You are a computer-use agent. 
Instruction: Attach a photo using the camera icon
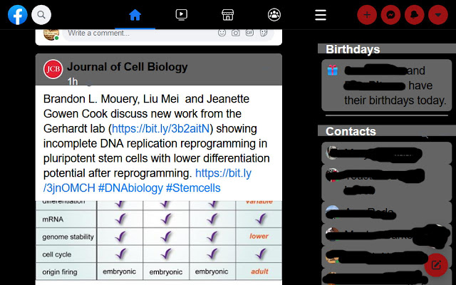[x=236, y=33]
